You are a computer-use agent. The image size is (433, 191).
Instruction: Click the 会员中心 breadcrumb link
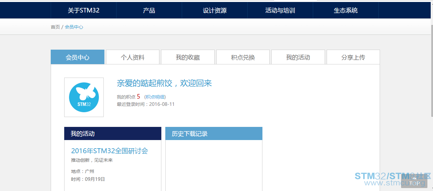(74, 27)
